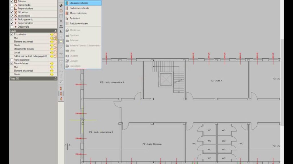
Task: Click the elevator symbol in the stairwell
Action: [166, 79]
